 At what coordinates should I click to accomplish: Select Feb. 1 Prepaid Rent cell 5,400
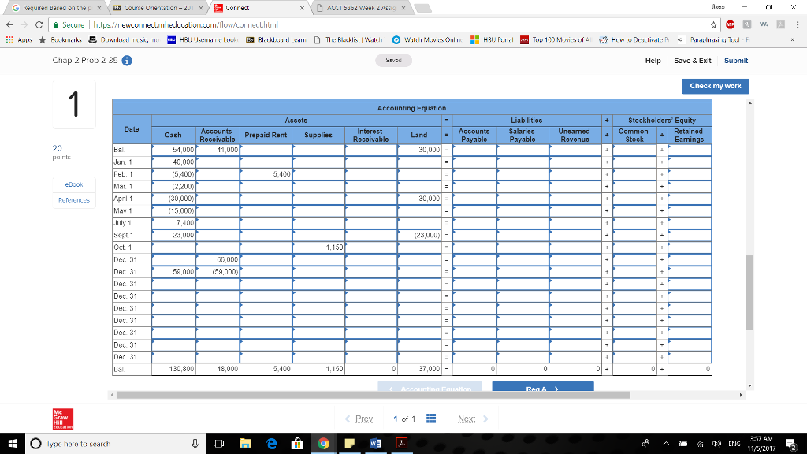pyautogui.click(x=266, y=174)
